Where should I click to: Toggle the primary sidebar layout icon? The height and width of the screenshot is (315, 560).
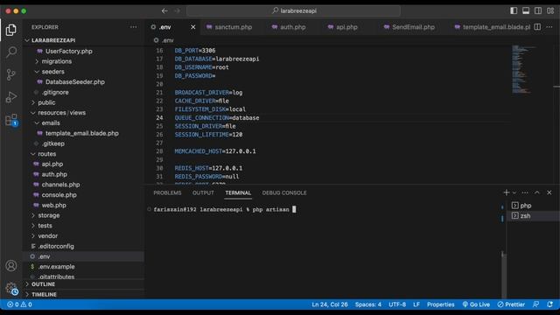pos(514,10)
